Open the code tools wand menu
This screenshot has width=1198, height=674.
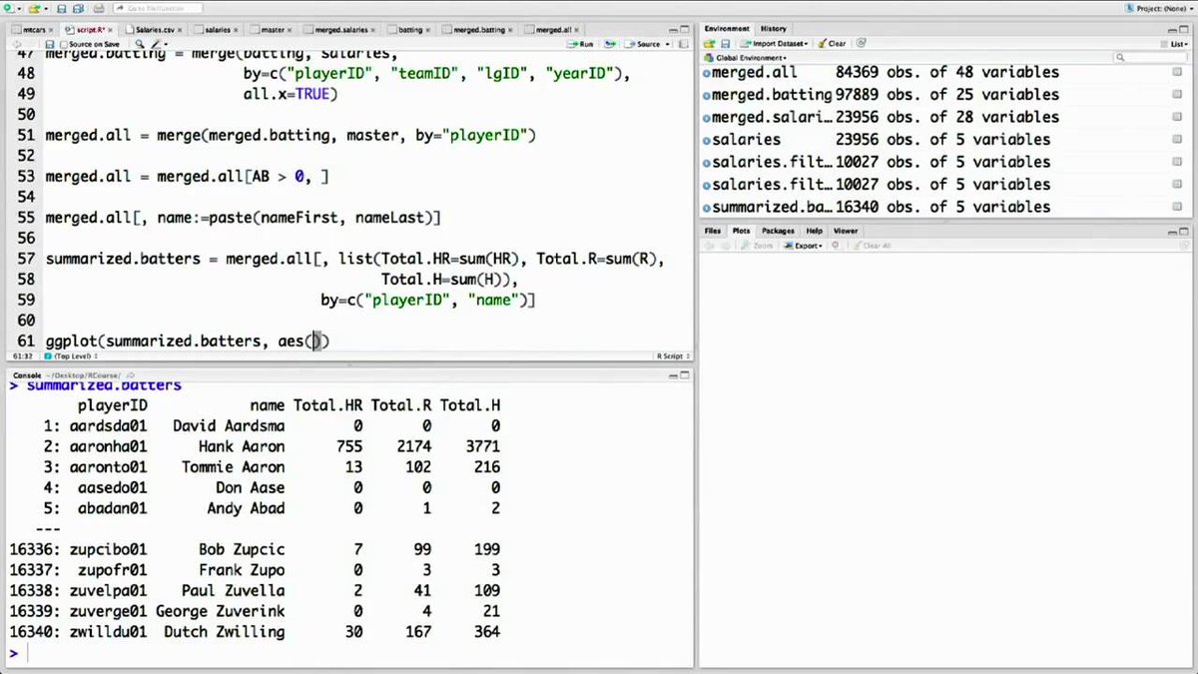point(160,44)
